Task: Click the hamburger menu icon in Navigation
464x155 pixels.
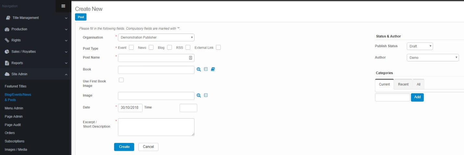Action: (63, 6)
